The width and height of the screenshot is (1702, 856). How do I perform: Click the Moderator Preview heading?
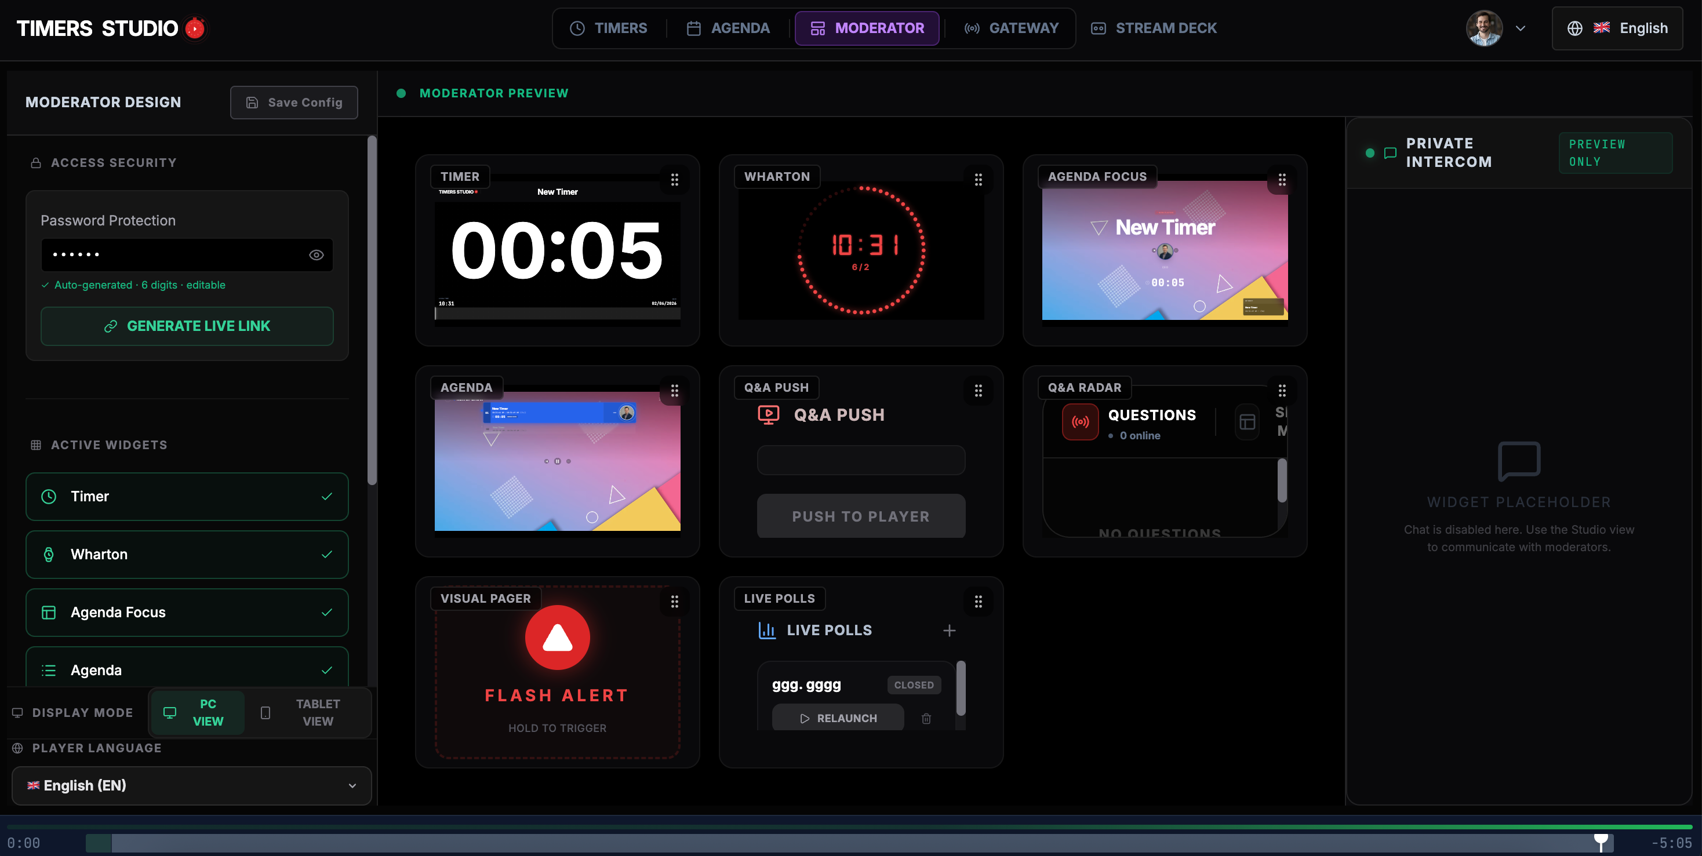[493, 94]
